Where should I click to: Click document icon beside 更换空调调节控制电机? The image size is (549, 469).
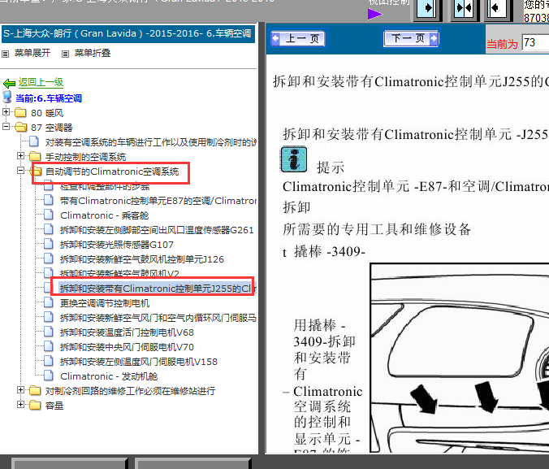click(49, 302)
